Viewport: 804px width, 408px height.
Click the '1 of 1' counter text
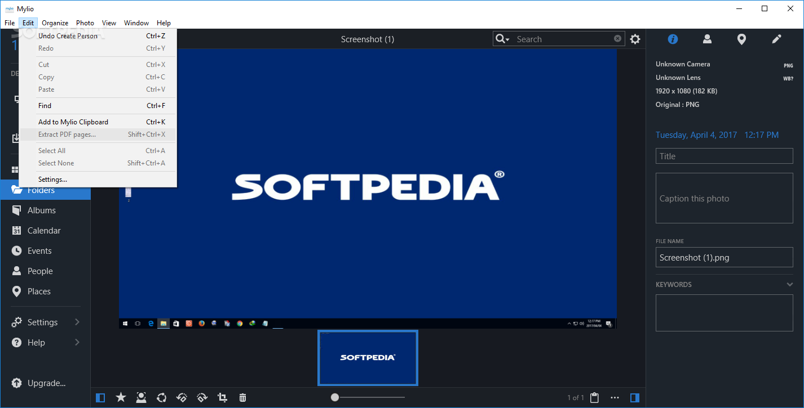[576, 398]
